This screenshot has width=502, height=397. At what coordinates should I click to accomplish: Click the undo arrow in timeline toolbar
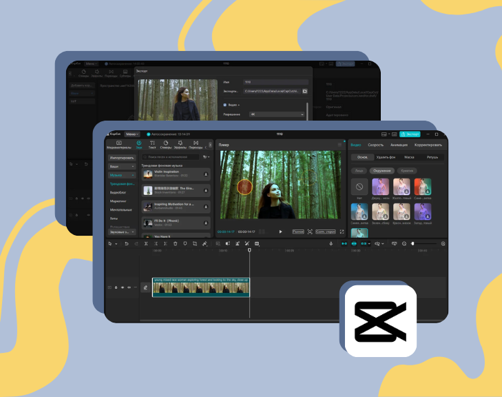coord(126,244)
